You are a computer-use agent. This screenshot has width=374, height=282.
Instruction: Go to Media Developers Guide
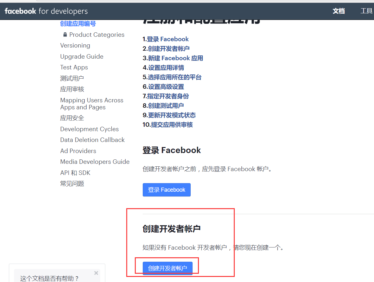tap(95, 162)
